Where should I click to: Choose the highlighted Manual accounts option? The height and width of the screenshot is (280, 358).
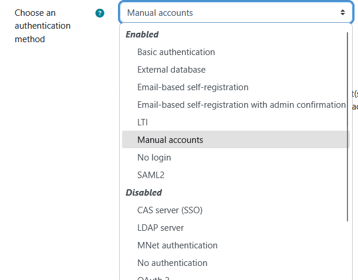[x=170, y=140]
